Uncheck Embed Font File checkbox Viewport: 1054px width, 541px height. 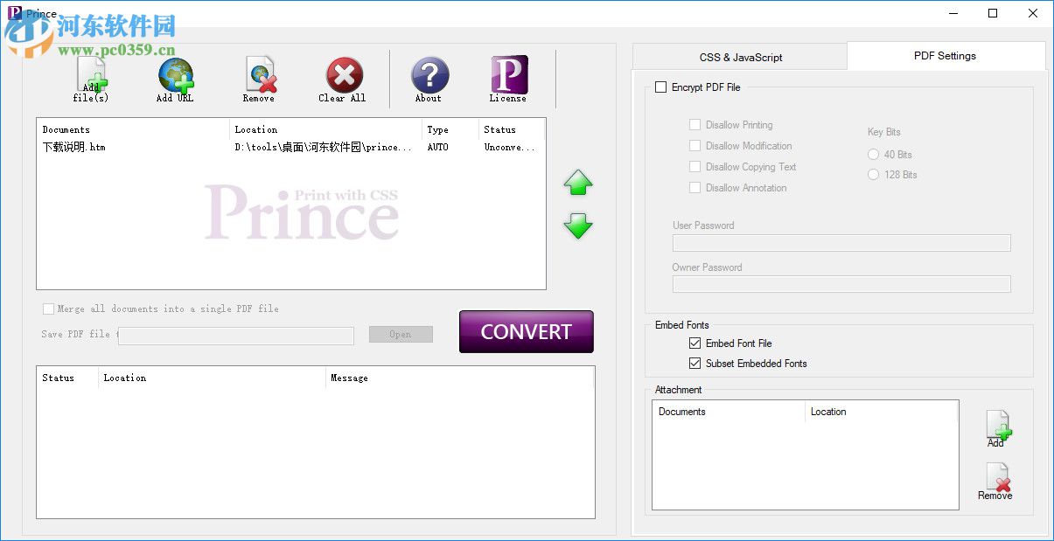click(x=695, y=343)
